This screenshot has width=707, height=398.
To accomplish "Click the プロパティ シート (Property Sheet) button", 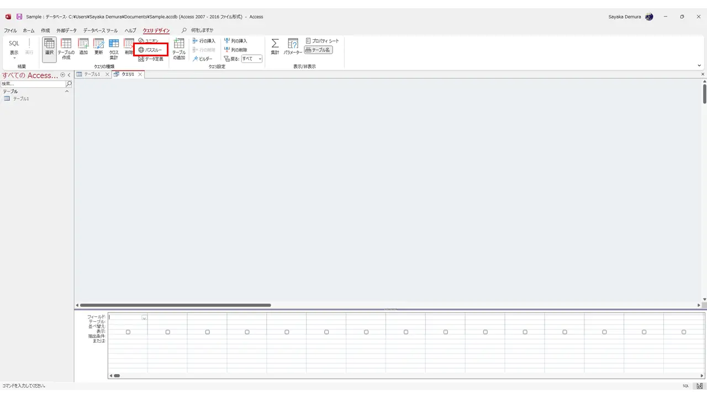I will pos(322,41).
